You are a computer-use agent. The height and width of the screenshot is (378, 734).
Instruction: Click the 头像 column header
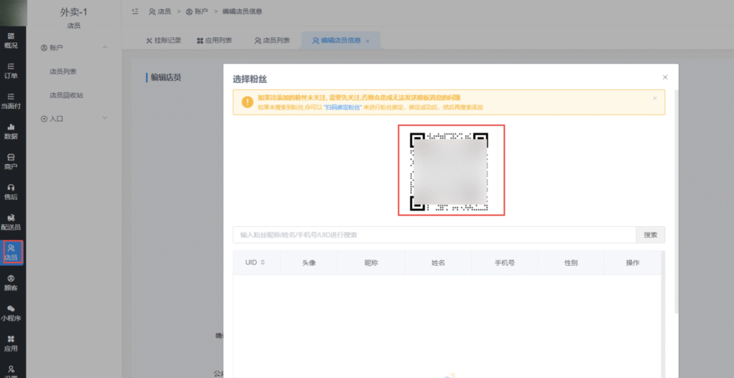point(309,263)
